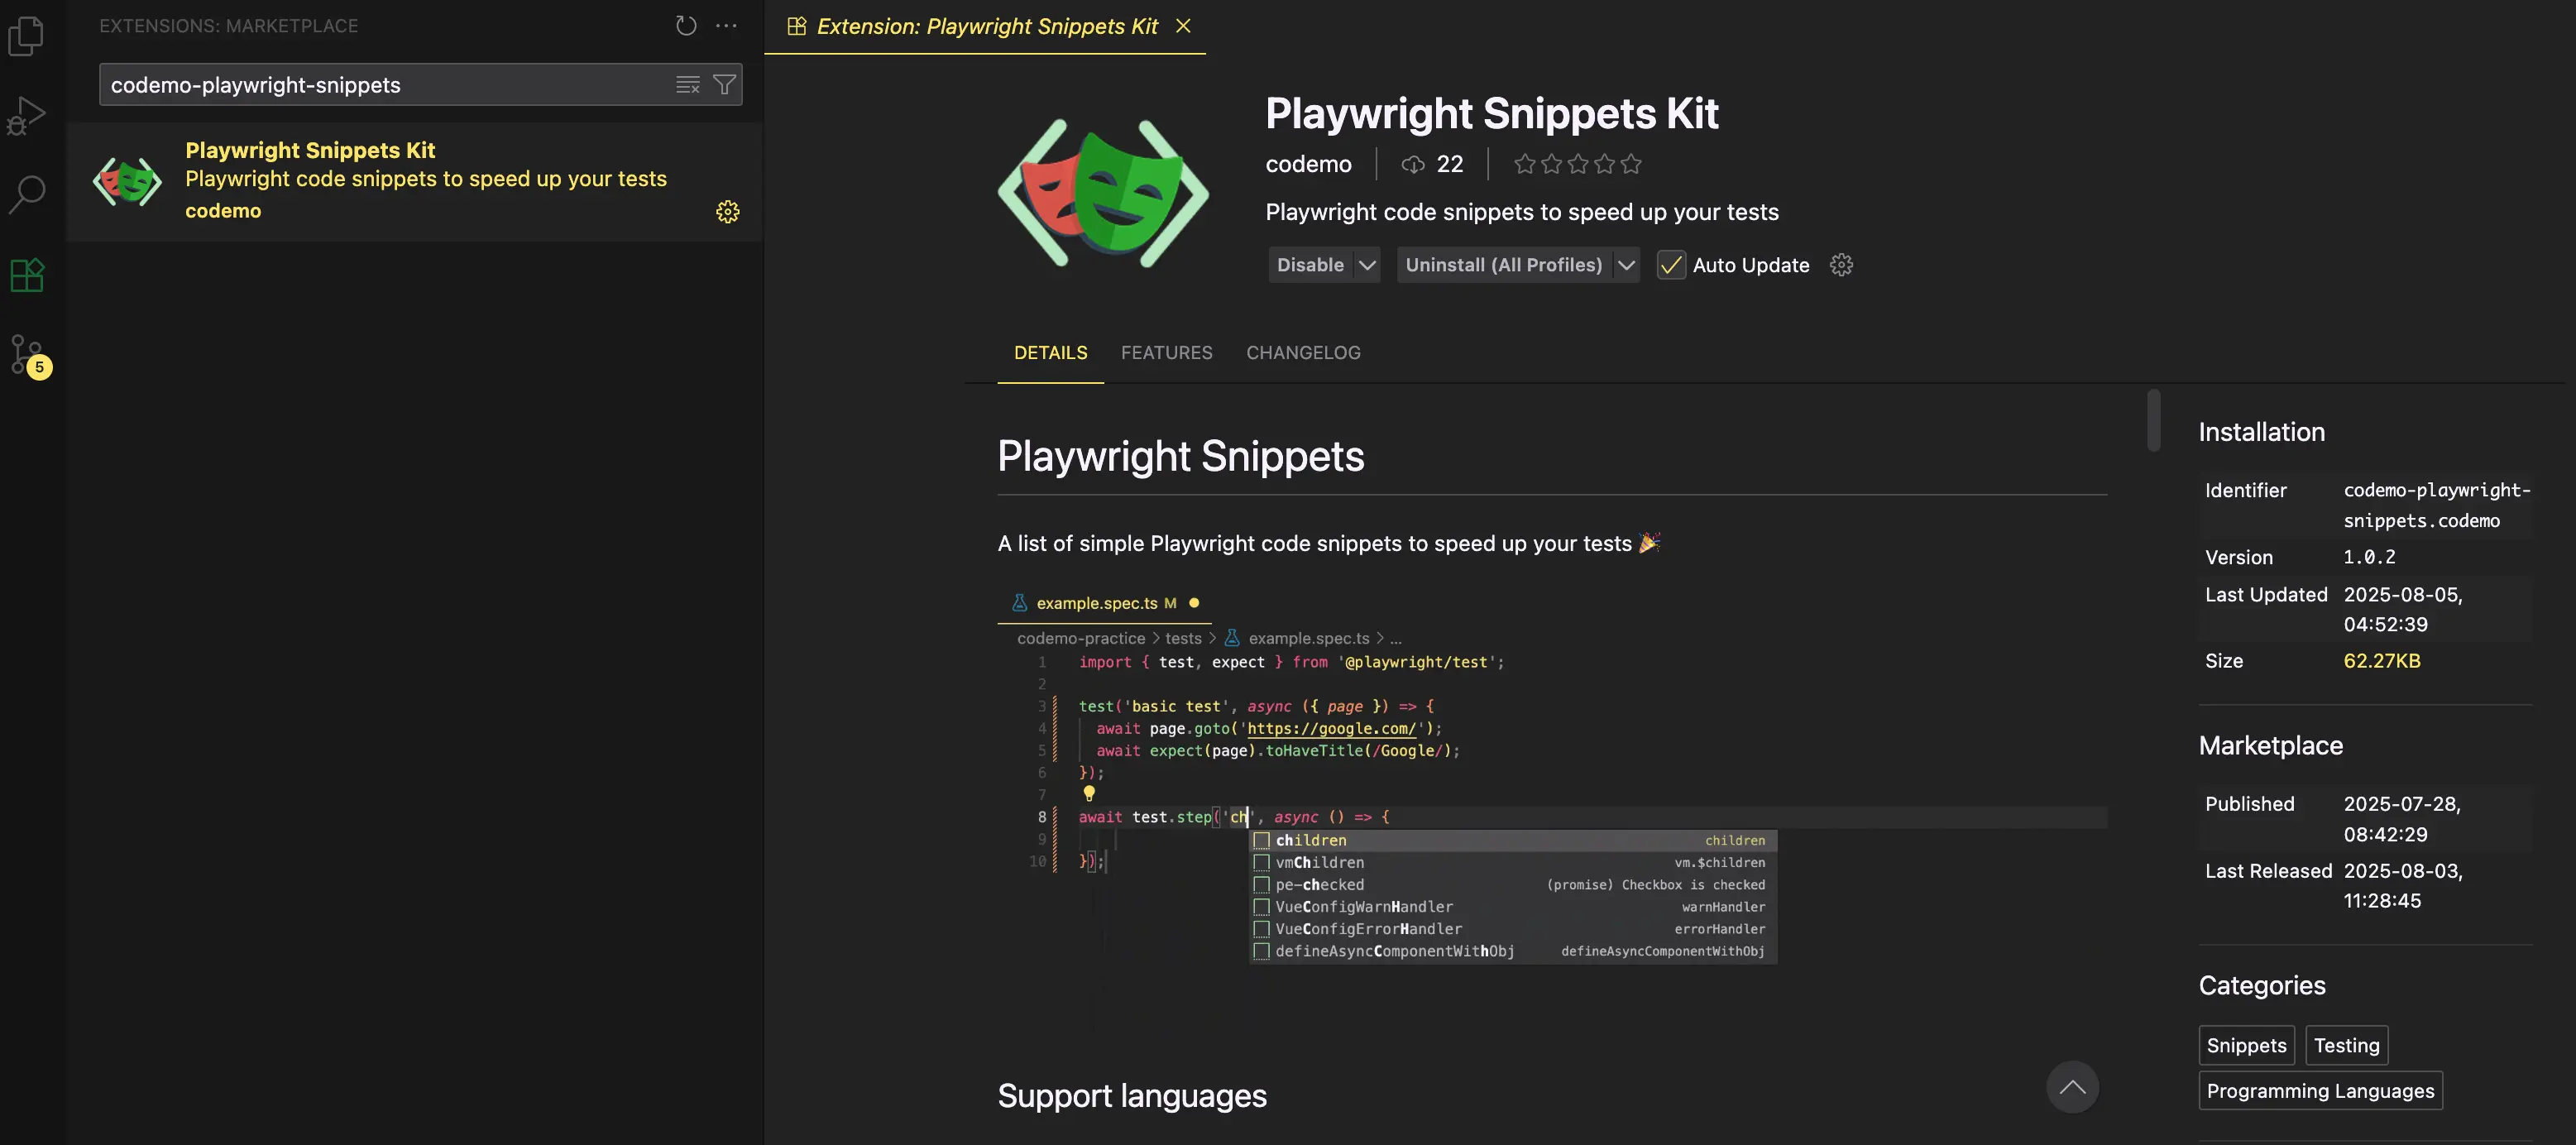Image resolution: width=2576 pixels, height=1145 pixels.
Task: Click manage gear on Playwright Snippets Kit list item
Action: [728, 212]
